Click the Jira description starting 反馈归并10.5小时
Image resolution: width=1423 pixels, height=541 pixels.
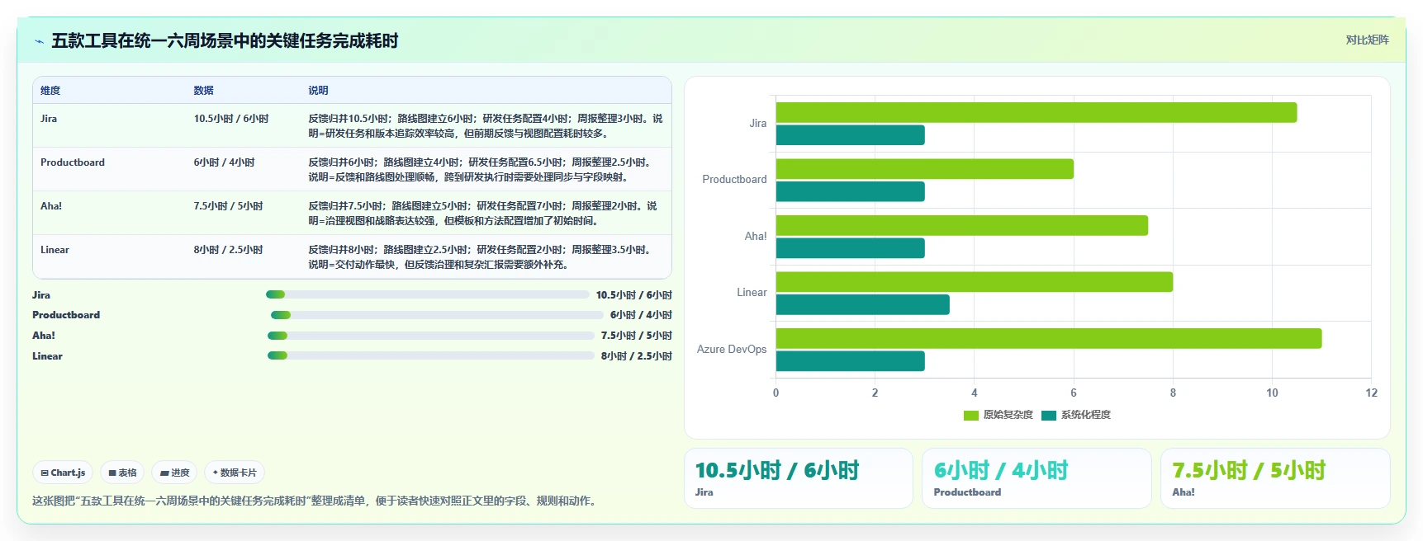[486, 126]
